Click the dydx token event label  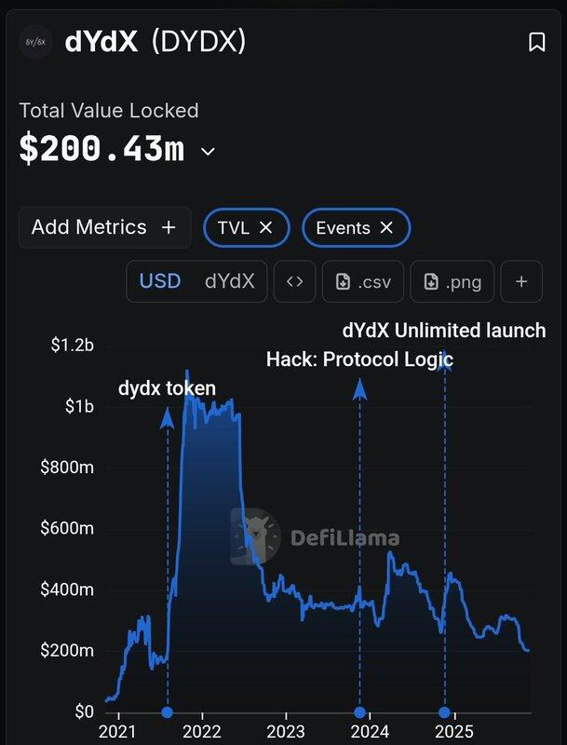(167, 389)
